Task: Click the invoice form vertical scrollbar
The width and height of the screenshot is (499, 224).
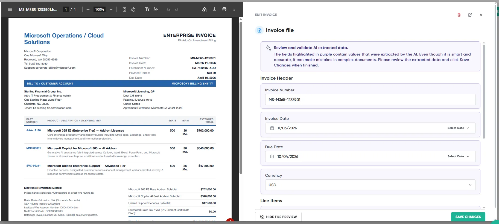Action: click(484, 91)
